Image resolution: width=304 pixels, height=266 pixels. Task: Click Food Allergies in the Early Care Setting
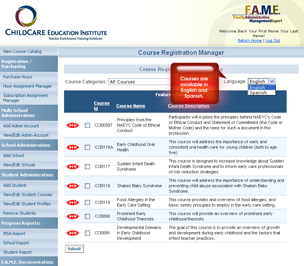(136, 202)
